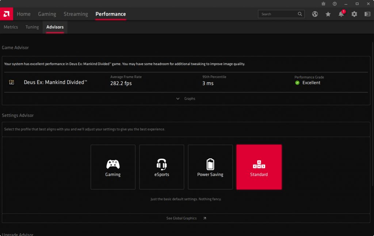Image resolution: width=374 pixels, height=236 pixels.
Task: Open the Streaming tab
Action: (76, 14)
